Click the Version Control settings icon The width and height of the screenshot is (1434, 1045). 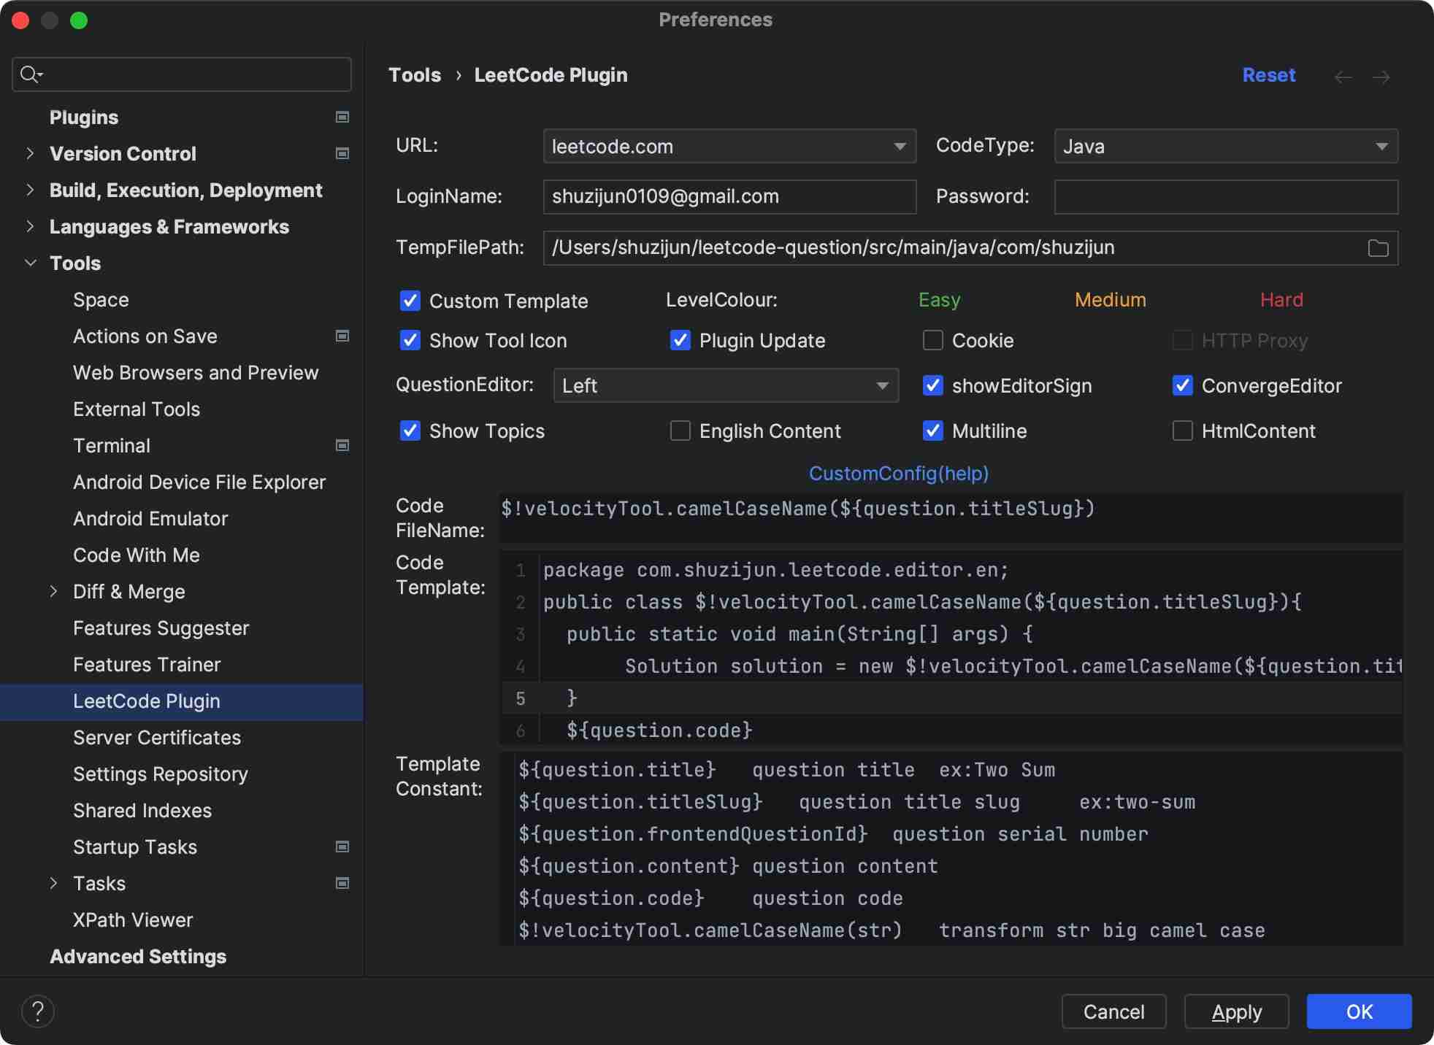(348, 153)
